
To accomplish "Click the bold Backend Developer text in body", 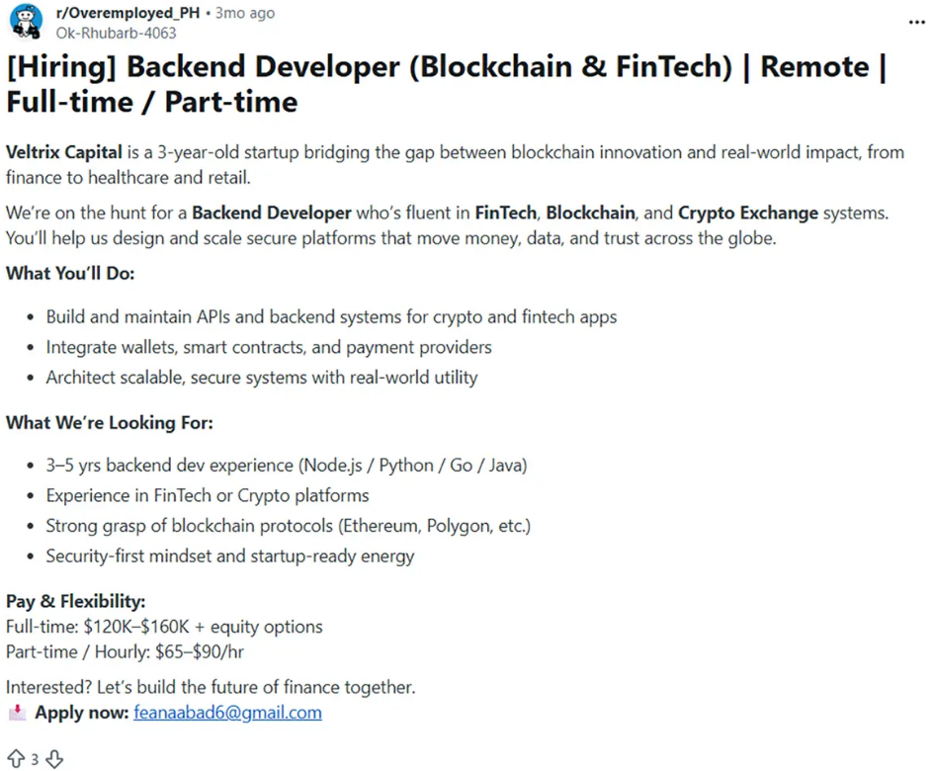I will point(272,213).
